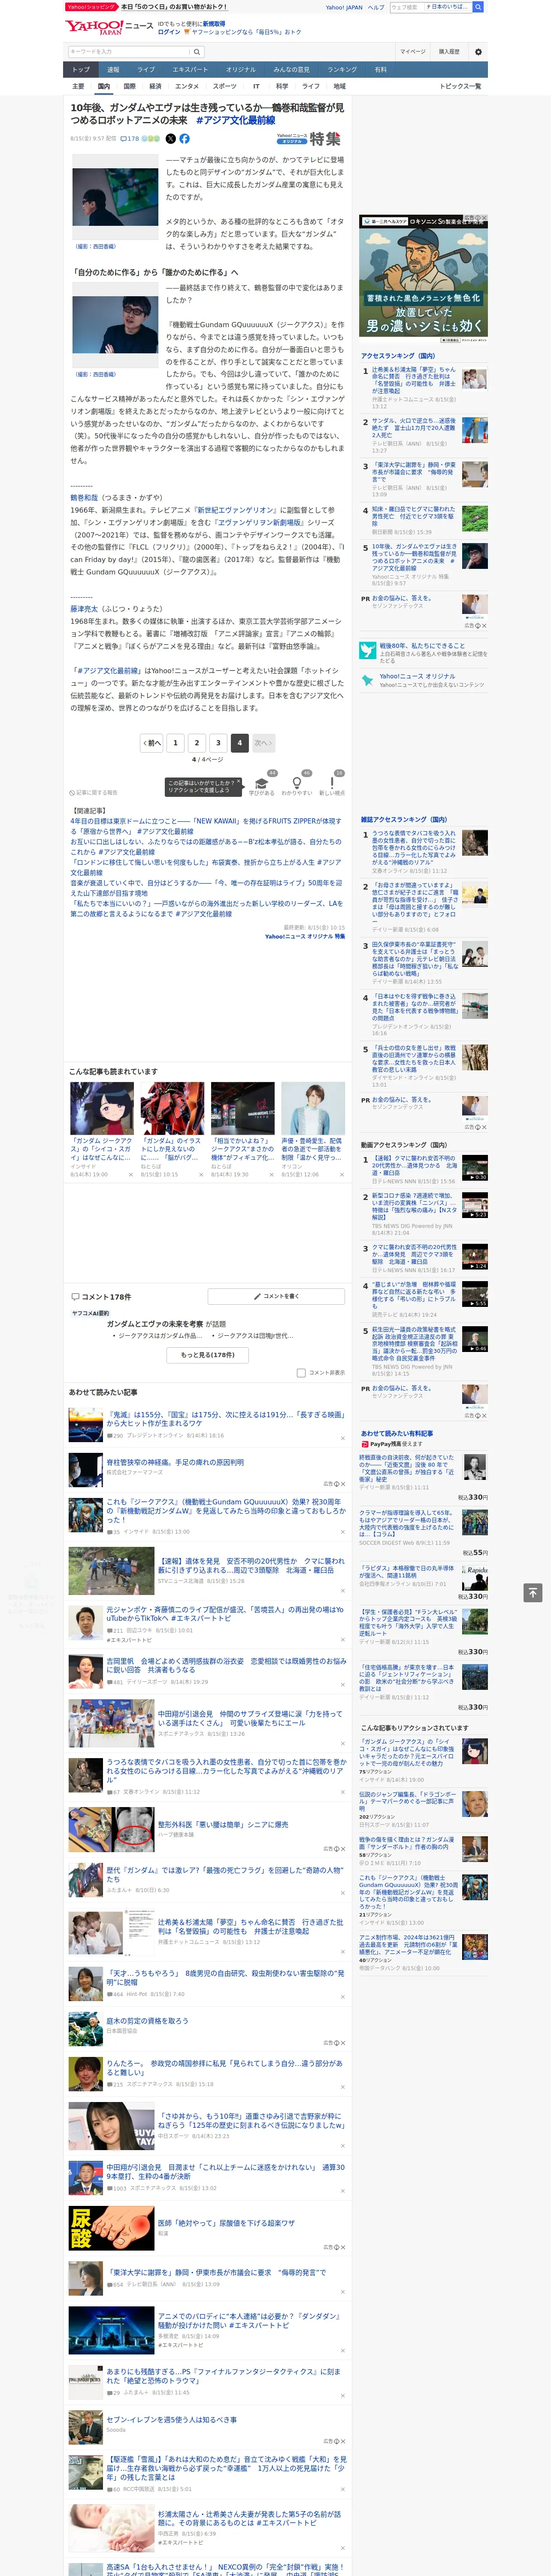Open the エキスパート tab
The image size is (551, 2576).
click(190, 69)
